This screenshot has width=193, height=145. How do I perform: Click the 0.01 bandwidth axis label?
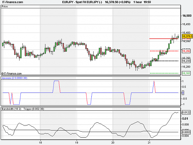coord(185,119)
